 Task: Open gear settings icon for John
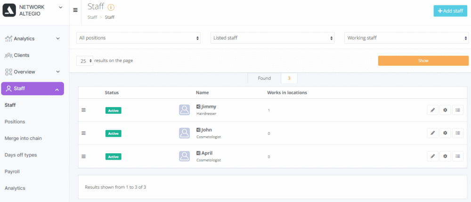pos(445,133)
